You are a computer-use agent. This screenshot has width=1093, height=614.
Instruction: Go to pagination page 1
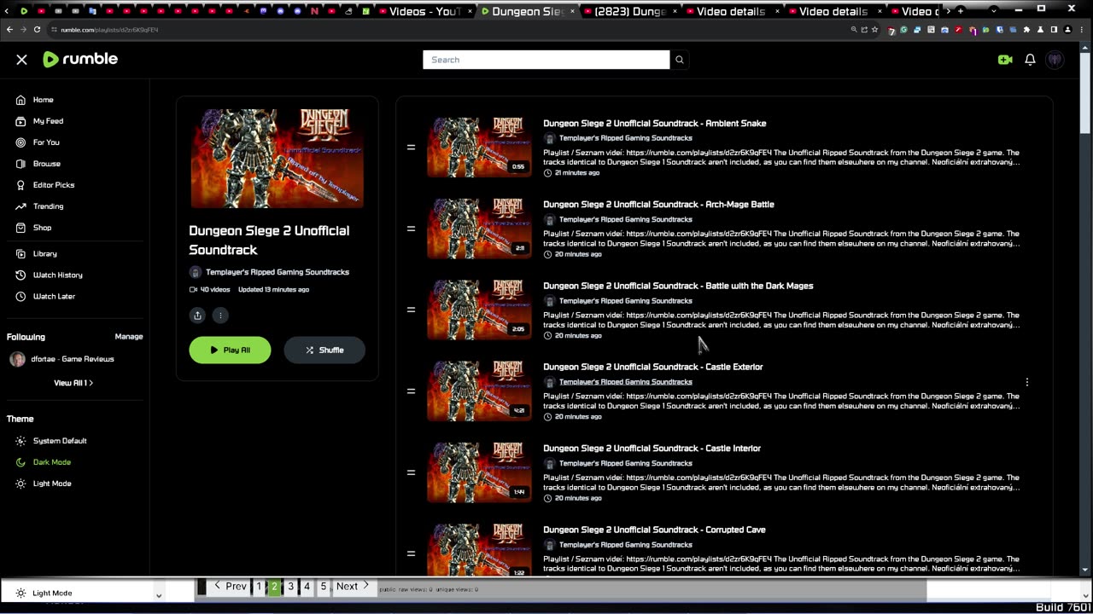click(x=259, y=587)
